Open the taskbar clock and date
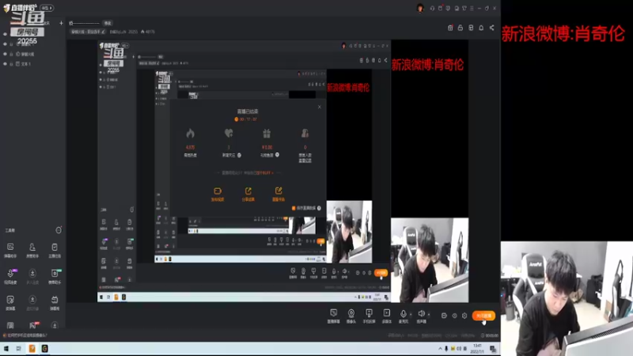The width and height of the screenshot is (633, 356). point(477,348)
